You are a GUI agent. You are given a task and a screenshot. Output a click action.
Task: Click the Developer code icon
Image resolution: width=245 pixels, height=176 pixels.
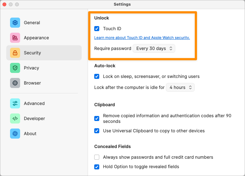15,118
